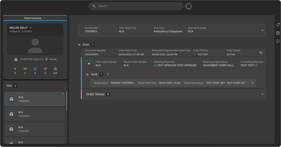Open the chat bubble icon

point(278,41)
